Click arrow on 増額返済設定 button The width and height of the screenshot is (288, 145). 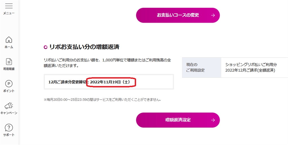[x=213, y=120]
